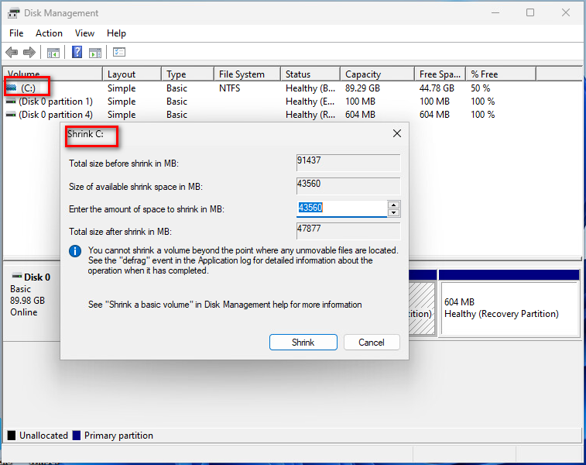Decrease shrink amount with down spinner arrow
This screenshot has width=586, height=465.
(393, 213)
